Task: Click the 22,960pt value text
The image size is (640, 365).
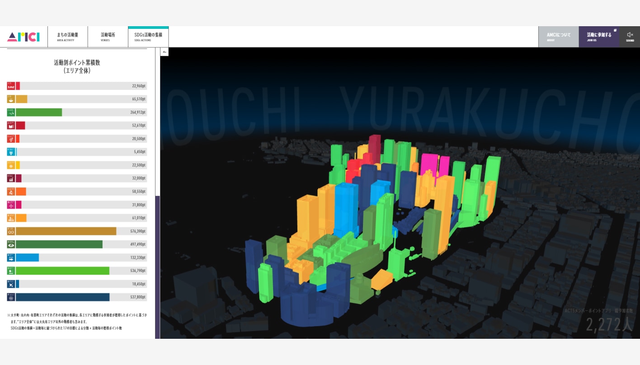Action: 139,86
